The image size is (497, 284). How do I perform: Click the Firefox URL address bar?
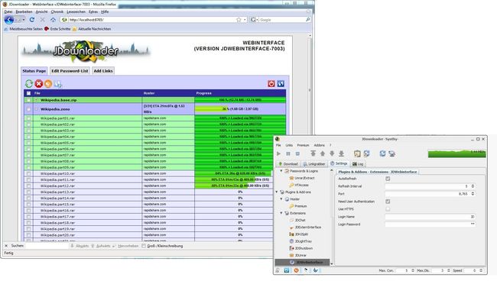(152, 20)
